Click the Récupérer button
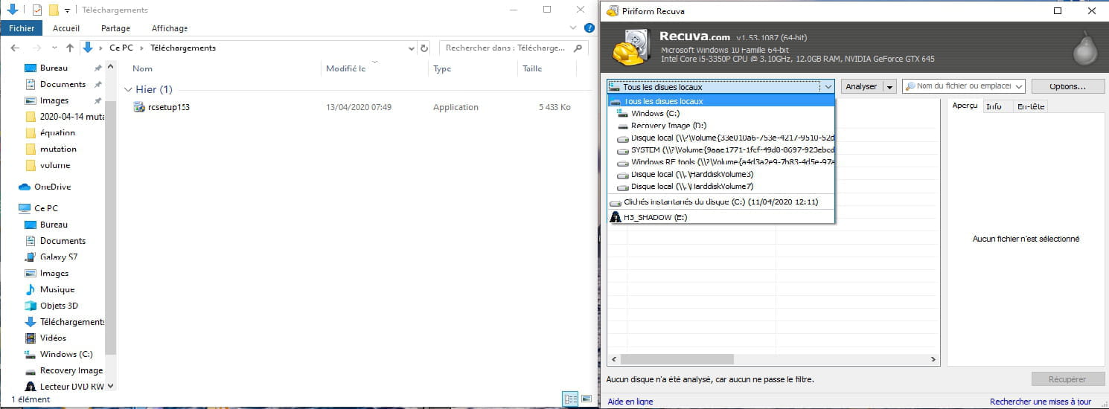This screenshot has width=1109, height=409. 1067,379
